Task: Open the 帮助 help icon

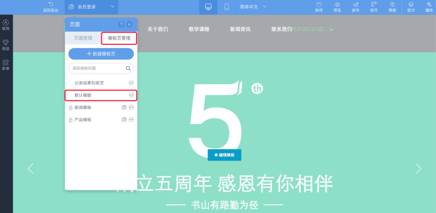Action: click(x=392, y=5)
